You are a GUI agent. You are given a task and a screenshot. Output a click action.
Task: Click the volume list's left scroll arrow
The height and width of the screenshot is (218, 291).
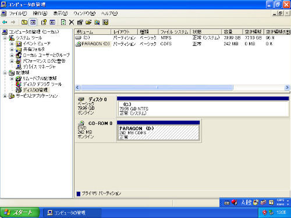click(77, 87)
